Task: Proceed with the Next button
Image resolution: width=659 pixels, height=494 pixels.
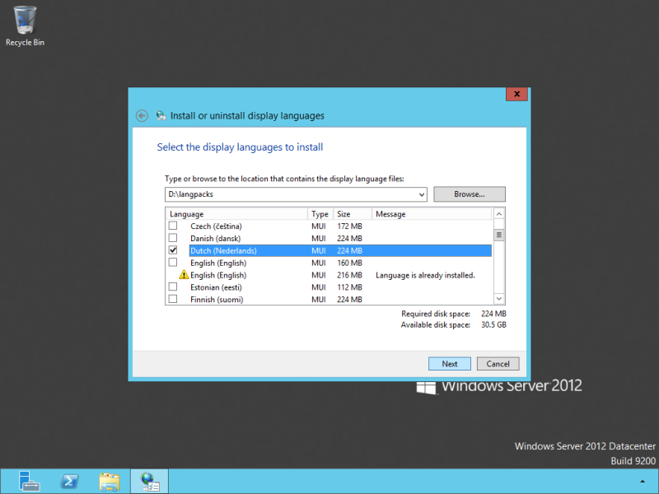Action: (x=450, y=364)
